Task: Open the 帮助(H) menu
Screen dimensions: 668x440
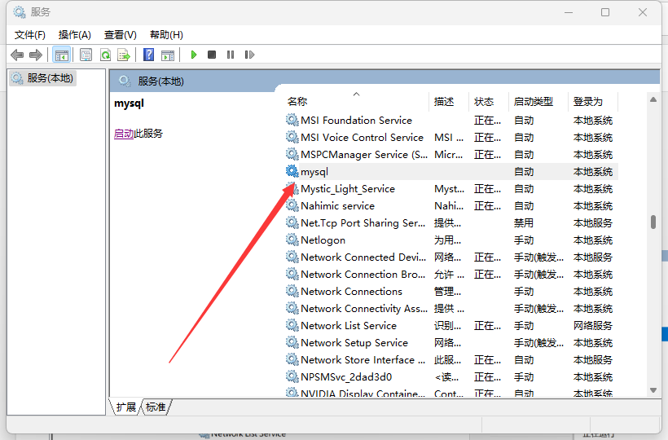Action: tap(166, 35)
